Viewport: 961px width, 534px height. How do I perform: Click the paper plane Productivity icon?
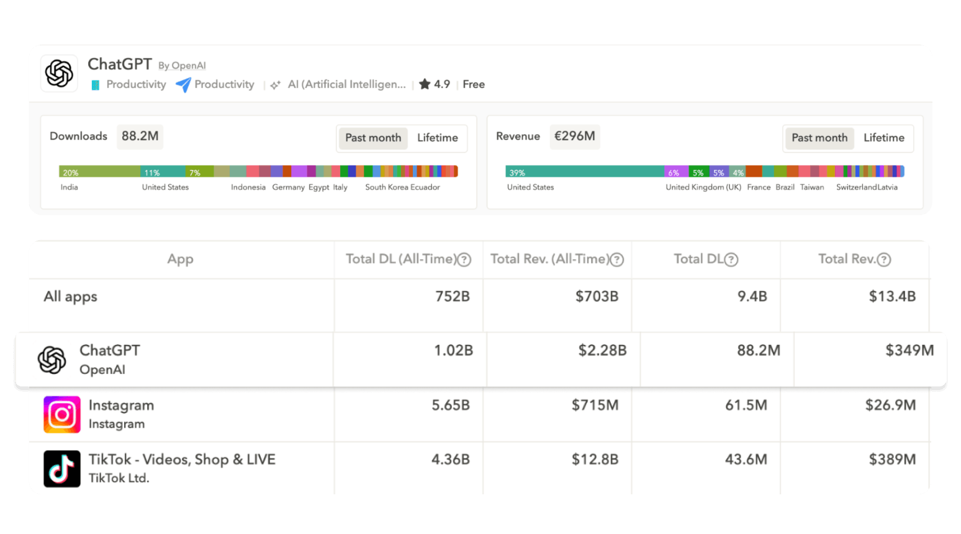click(182, 84)
